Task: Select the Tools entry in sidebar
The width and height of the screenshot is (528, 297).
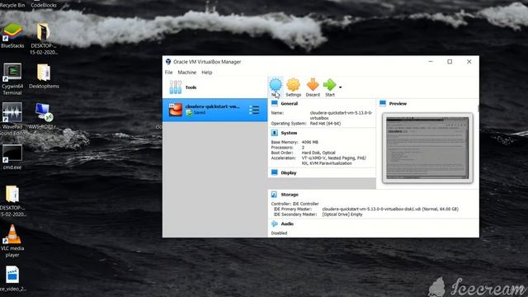Action: [x=214, y=87]
